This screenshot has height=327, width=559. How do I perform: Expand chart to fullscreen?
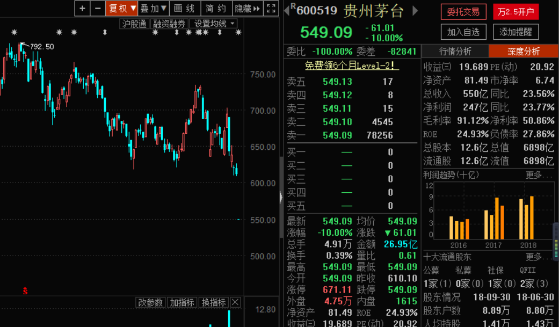tap(271, 8)
